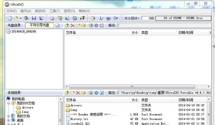
Task: Open the 选项(O) menu
Action: tap(69, 11)
